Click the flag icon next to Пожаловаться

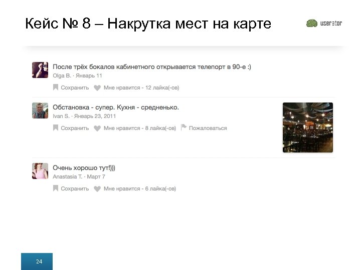(184, 127)
